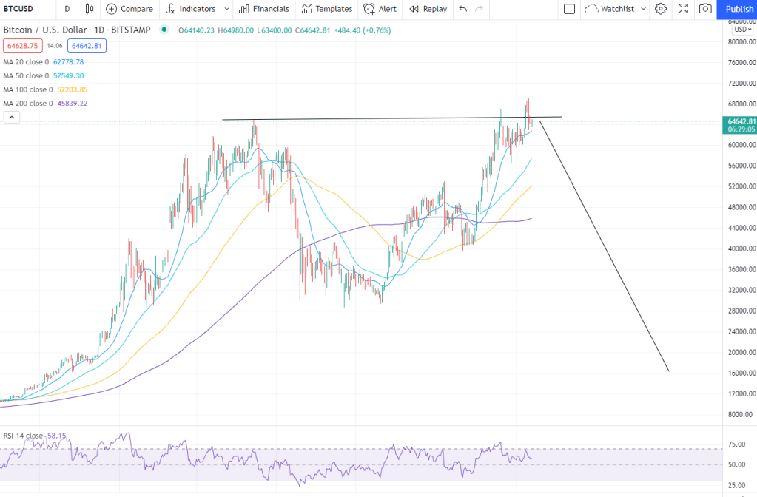Change the D timeframe interval

[x=67, y=9]
